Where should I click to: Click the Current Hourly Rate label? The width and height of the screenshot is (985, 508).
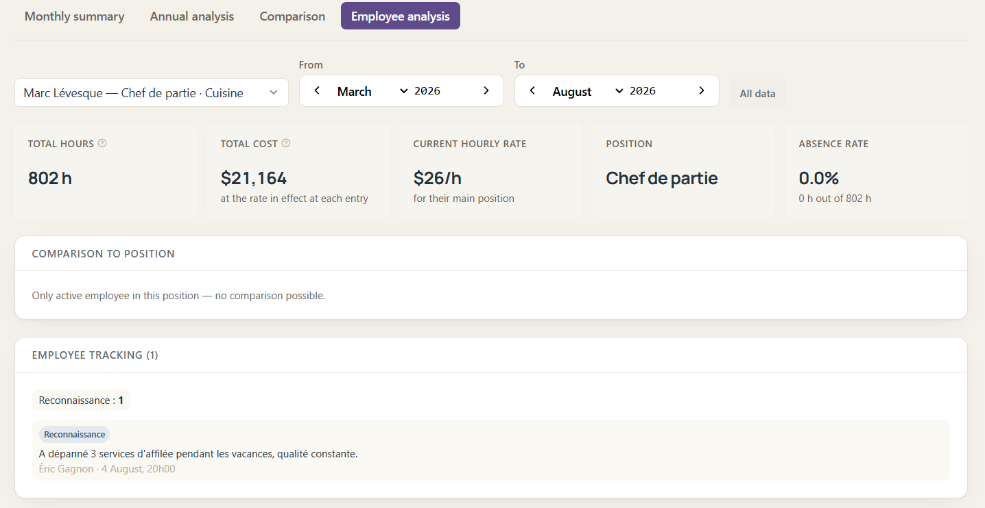470,144
